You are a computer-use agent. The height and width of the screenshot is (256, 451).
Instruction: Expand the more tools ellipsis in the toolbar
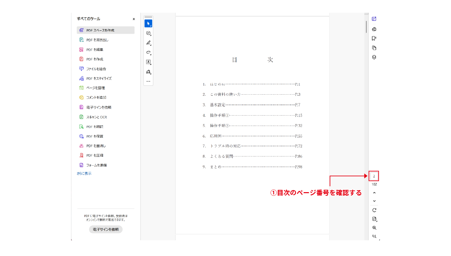pyautogui.click(x=148, y=81)
